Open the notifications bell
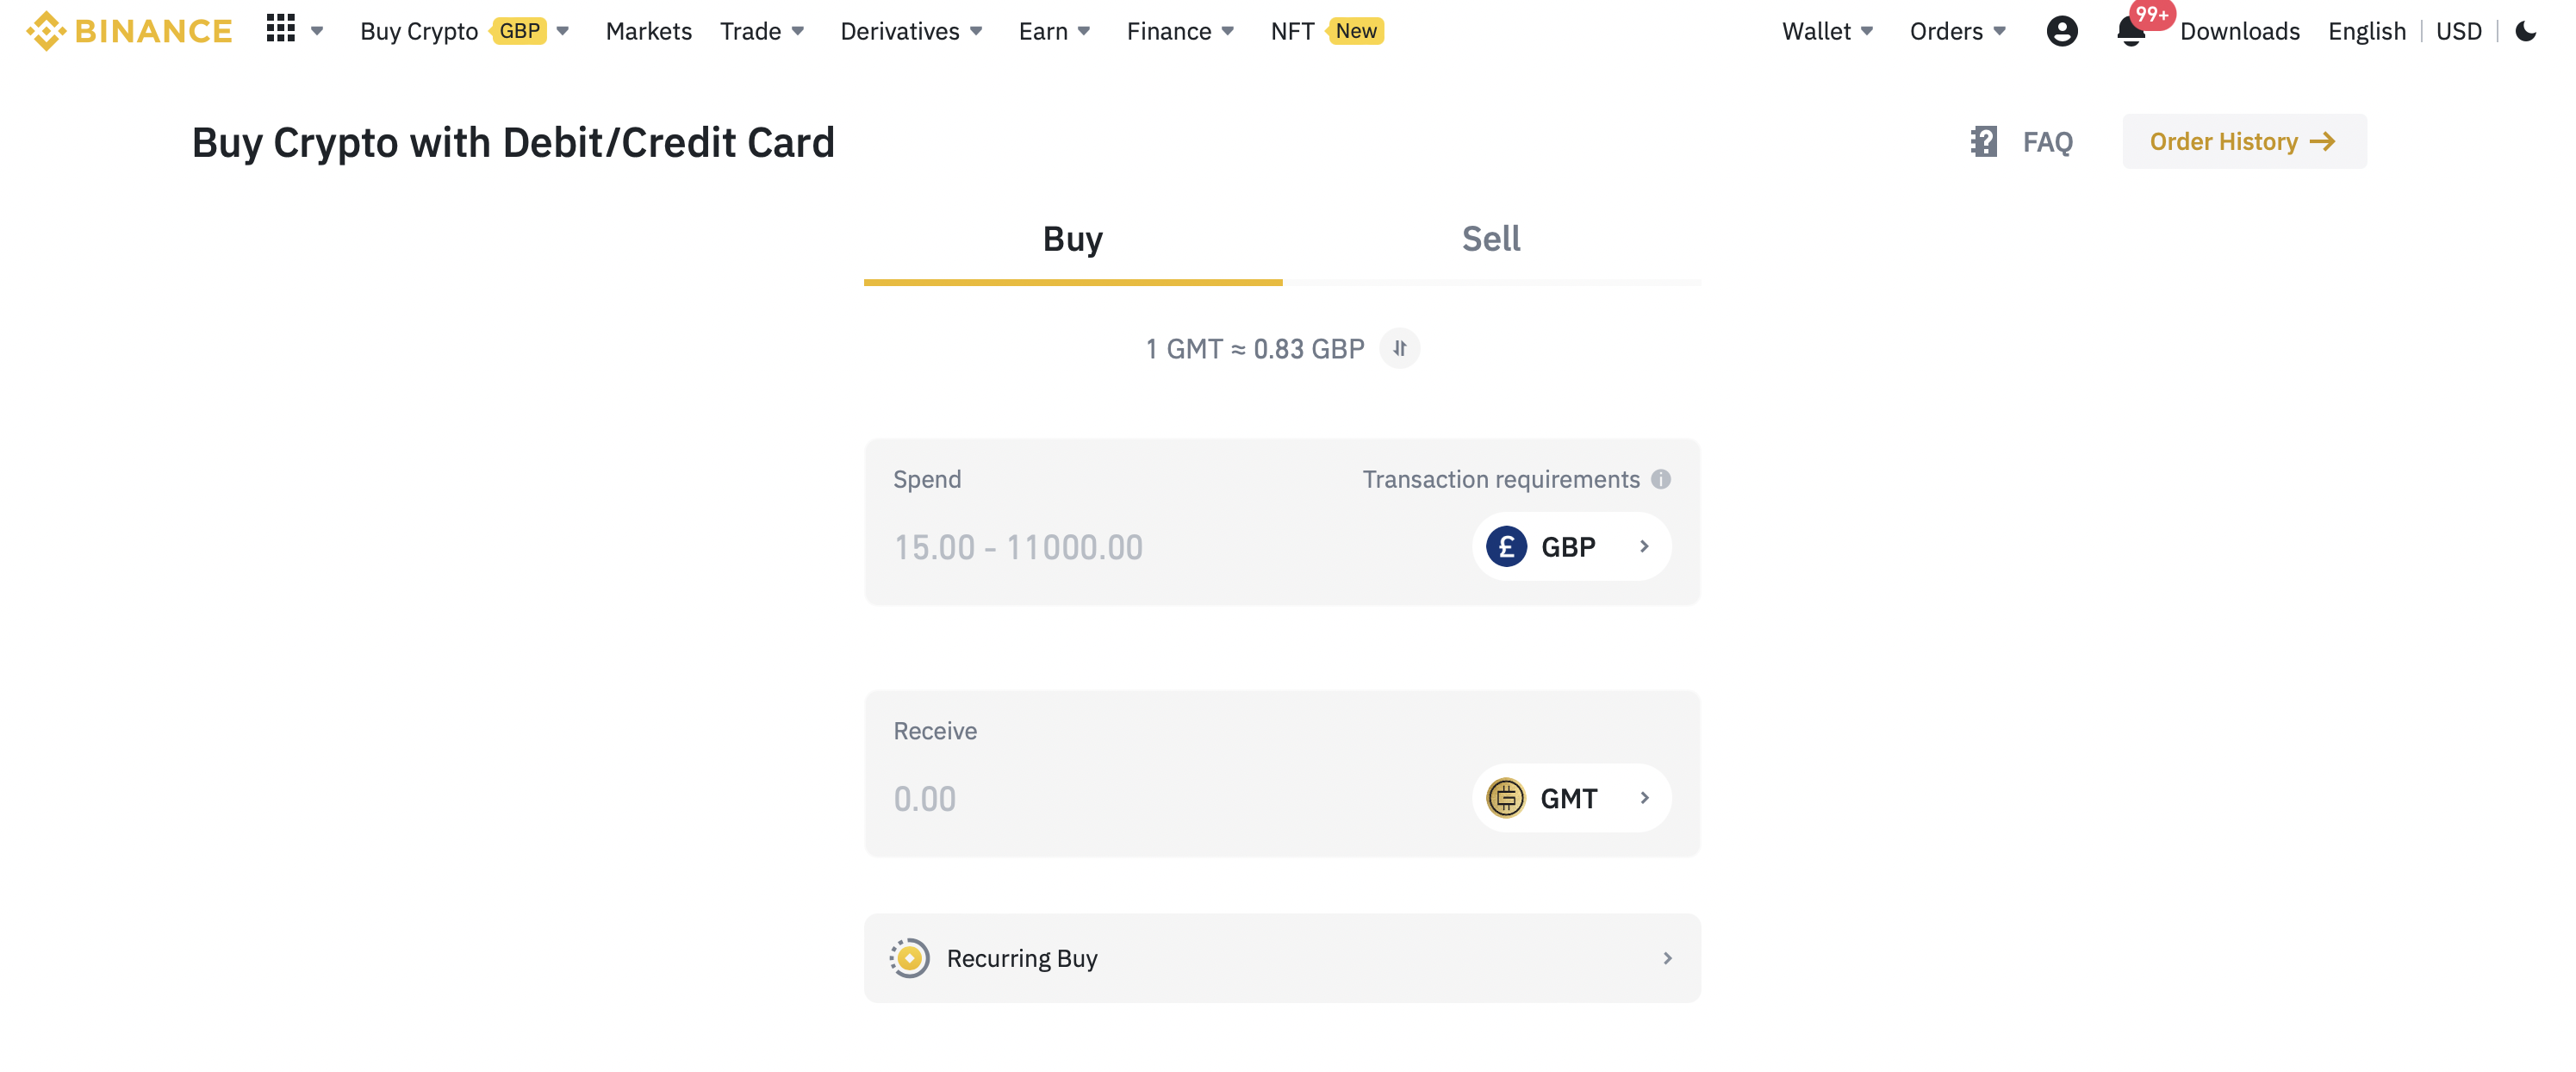The height and width of the screenshot is (1072, 2576). [x=2130, y=32]
